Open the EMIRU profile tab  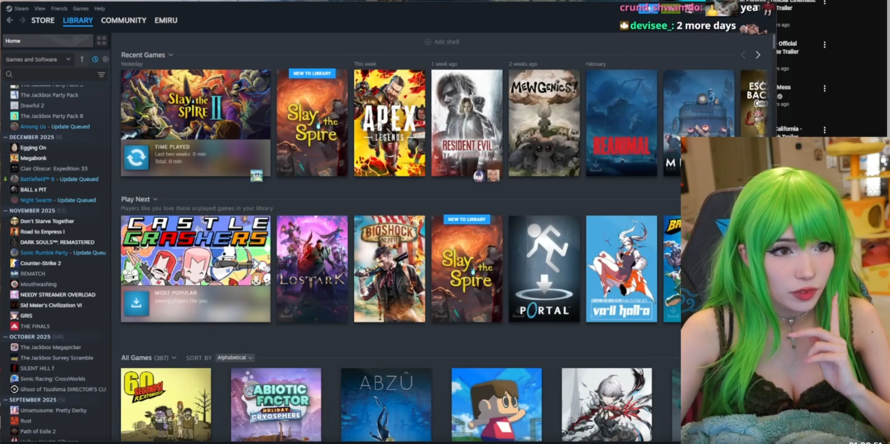pyautogui.click(x=166, y=20)
